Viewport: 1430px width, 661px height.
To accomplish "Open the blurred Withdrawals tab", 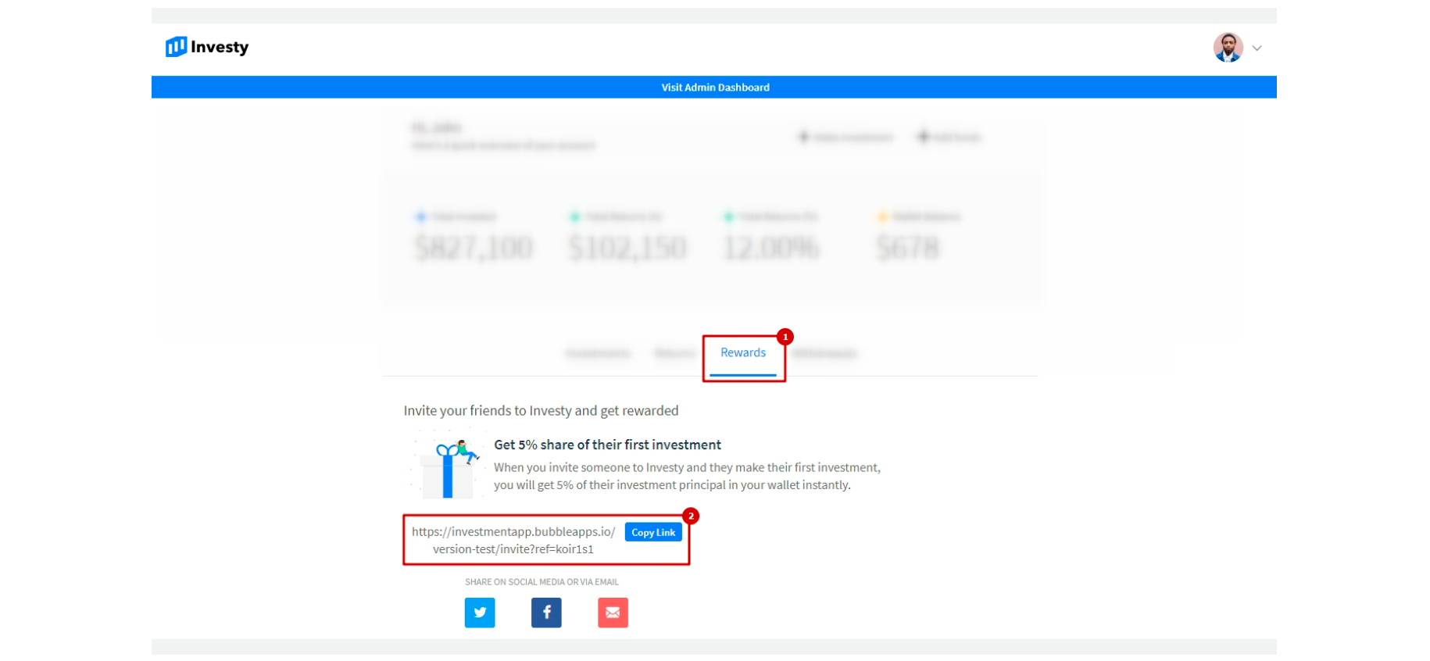I will tap(824, 354).
